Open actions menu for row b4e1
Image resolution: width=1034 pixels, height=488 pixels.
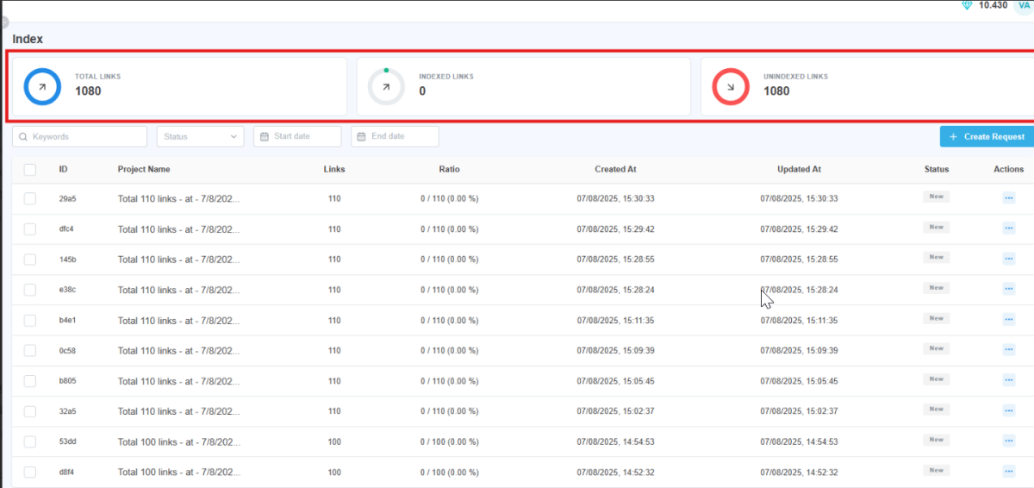(x=1009, y=320)
